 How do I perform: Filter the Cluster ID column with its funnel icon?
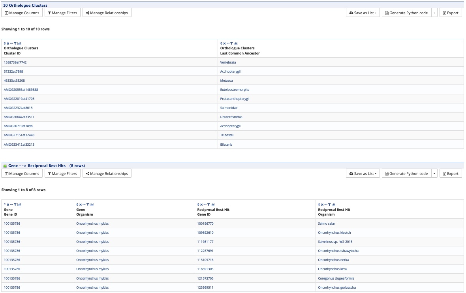point(15,43)
